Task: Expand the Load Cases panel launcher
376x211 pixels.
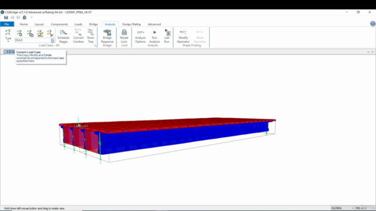Action: point(95,46)
